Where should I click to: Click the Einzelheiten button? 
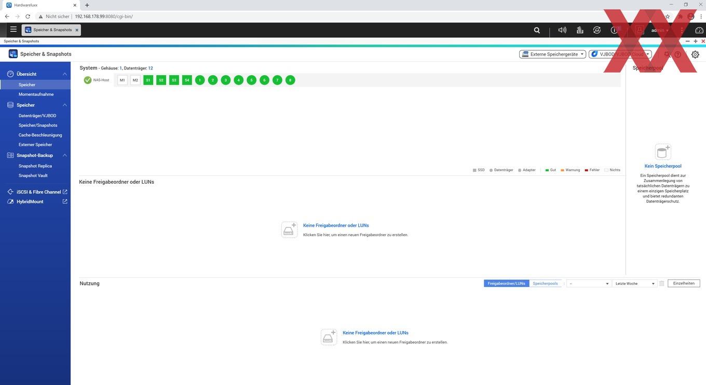pos(684,283)
